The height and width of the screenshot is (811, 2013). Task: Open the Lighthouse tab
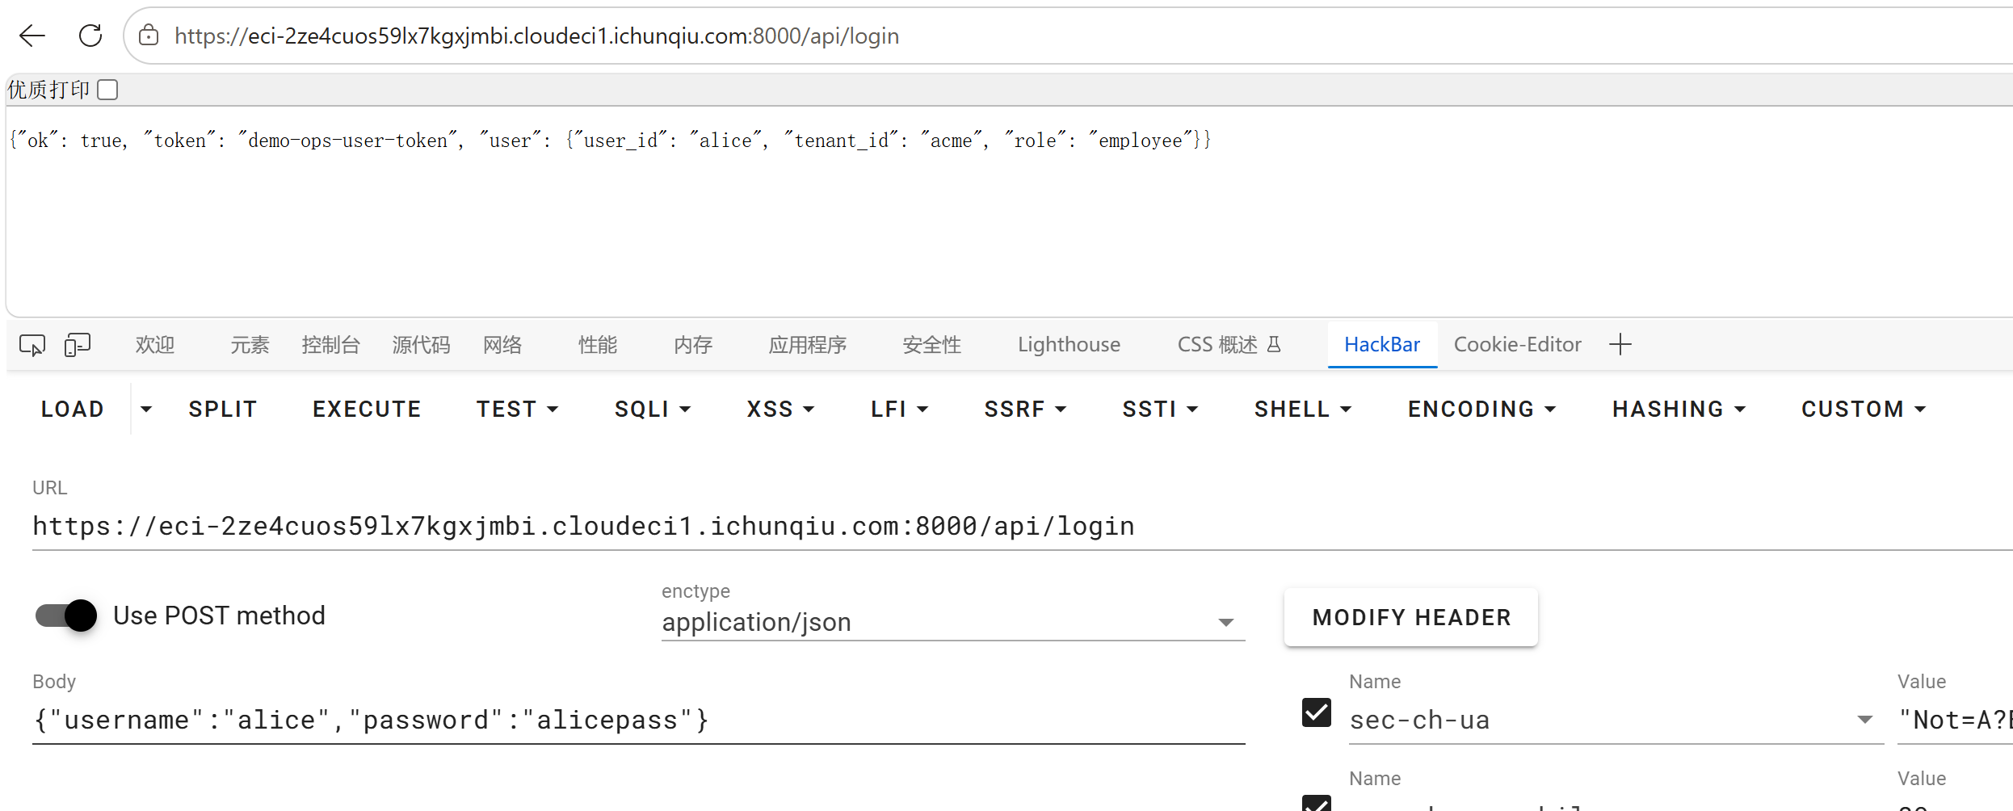pyautogui.click(x=1069, y=345)
